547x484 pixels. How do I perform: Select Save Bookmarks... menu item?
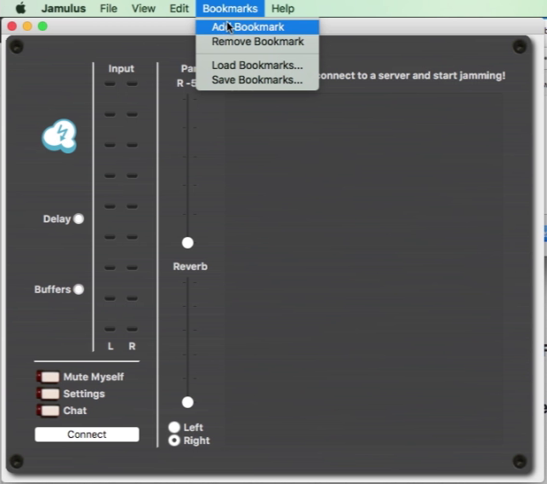pyautogui.click(x=257, y=80)
